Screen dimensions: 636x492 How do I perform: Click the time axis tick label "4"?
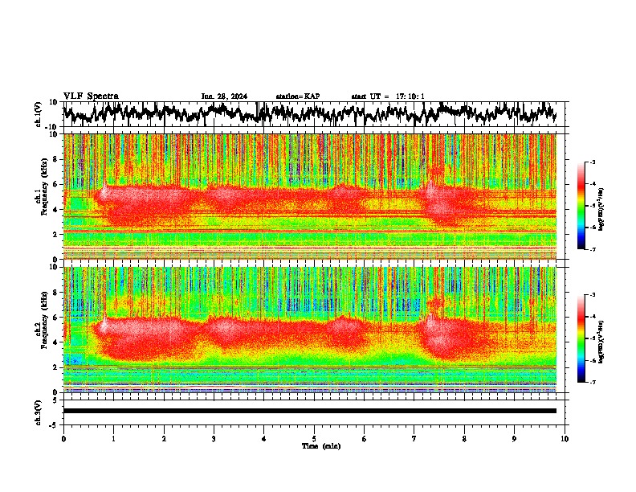pyautogui.click(x=264, y=439)
